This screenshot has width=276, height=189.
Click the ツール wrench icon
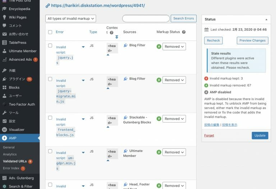click(4, 112)
